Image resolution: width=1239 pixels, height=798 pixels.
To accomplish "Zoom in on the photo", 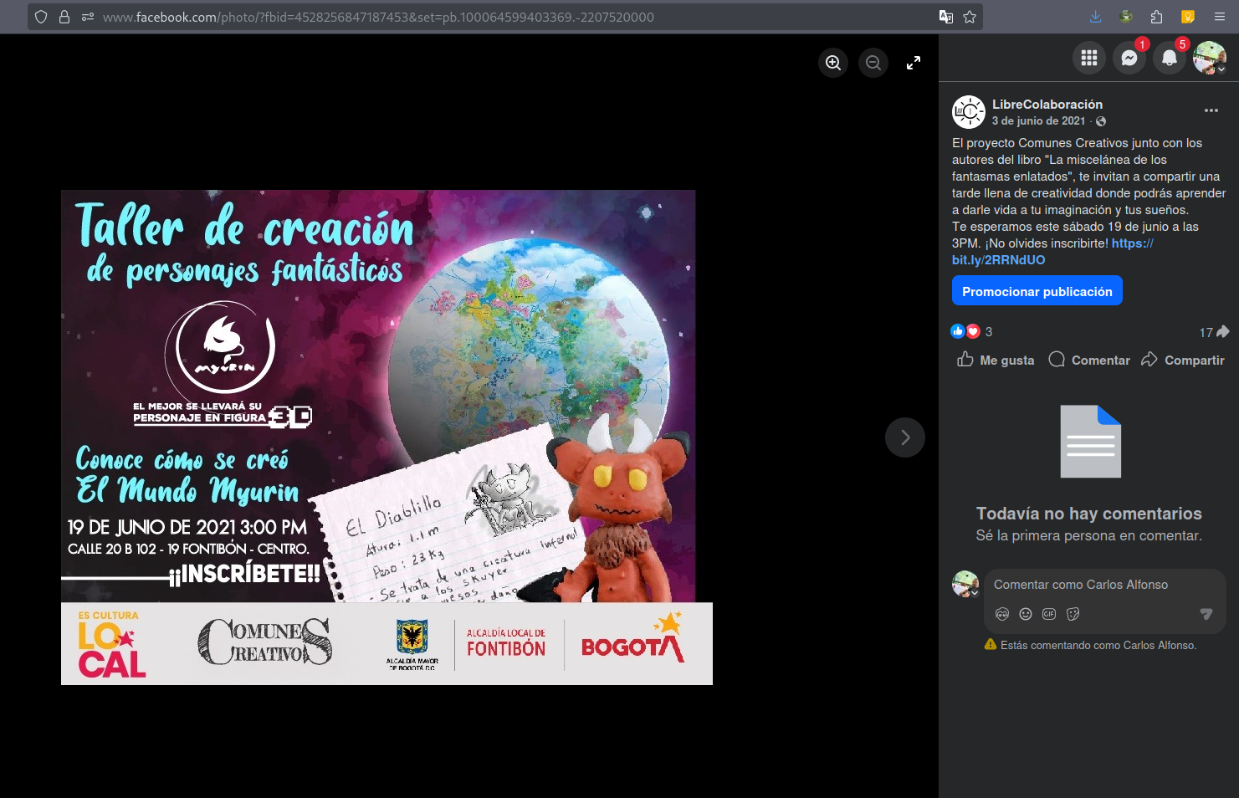I will pyautogui.click(x=833, y=63).
